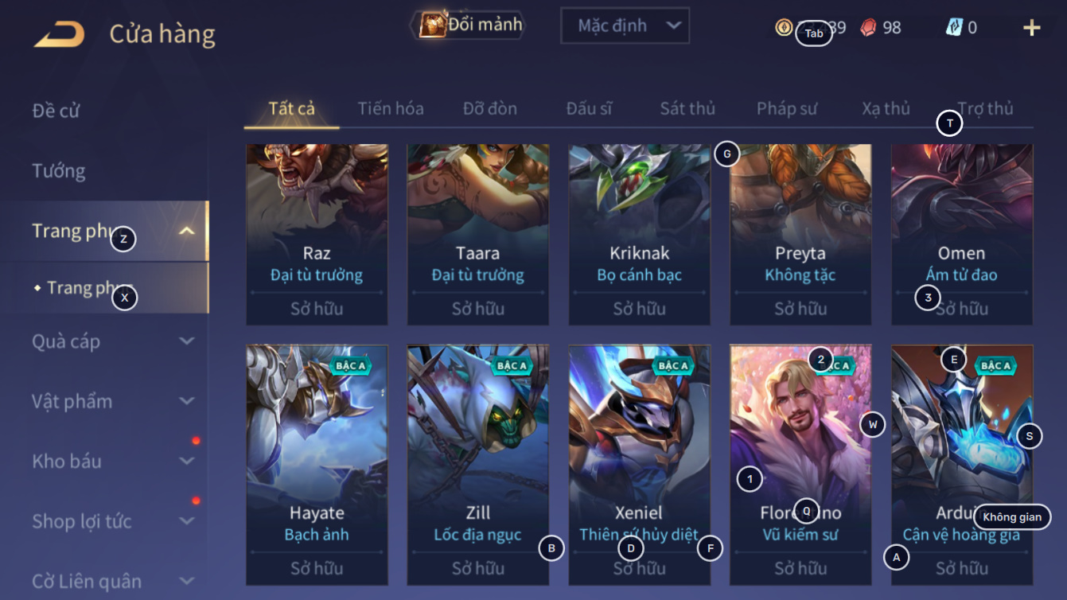The width and height of the screenshot is (1067, 600).
Task: Switch to the Sát thủ tab
Action: tap(687, 108)
